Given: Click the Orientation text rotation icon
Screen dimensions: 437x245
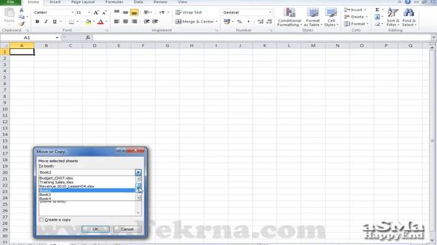Looking at the screenshot, I should coord(146,12).
